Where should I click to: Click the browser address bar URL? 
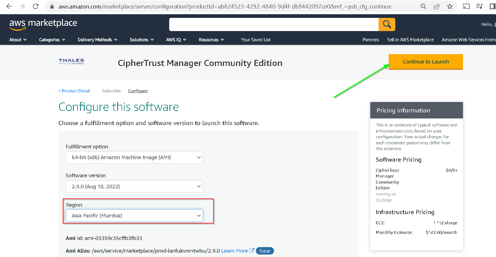point(225,6)
